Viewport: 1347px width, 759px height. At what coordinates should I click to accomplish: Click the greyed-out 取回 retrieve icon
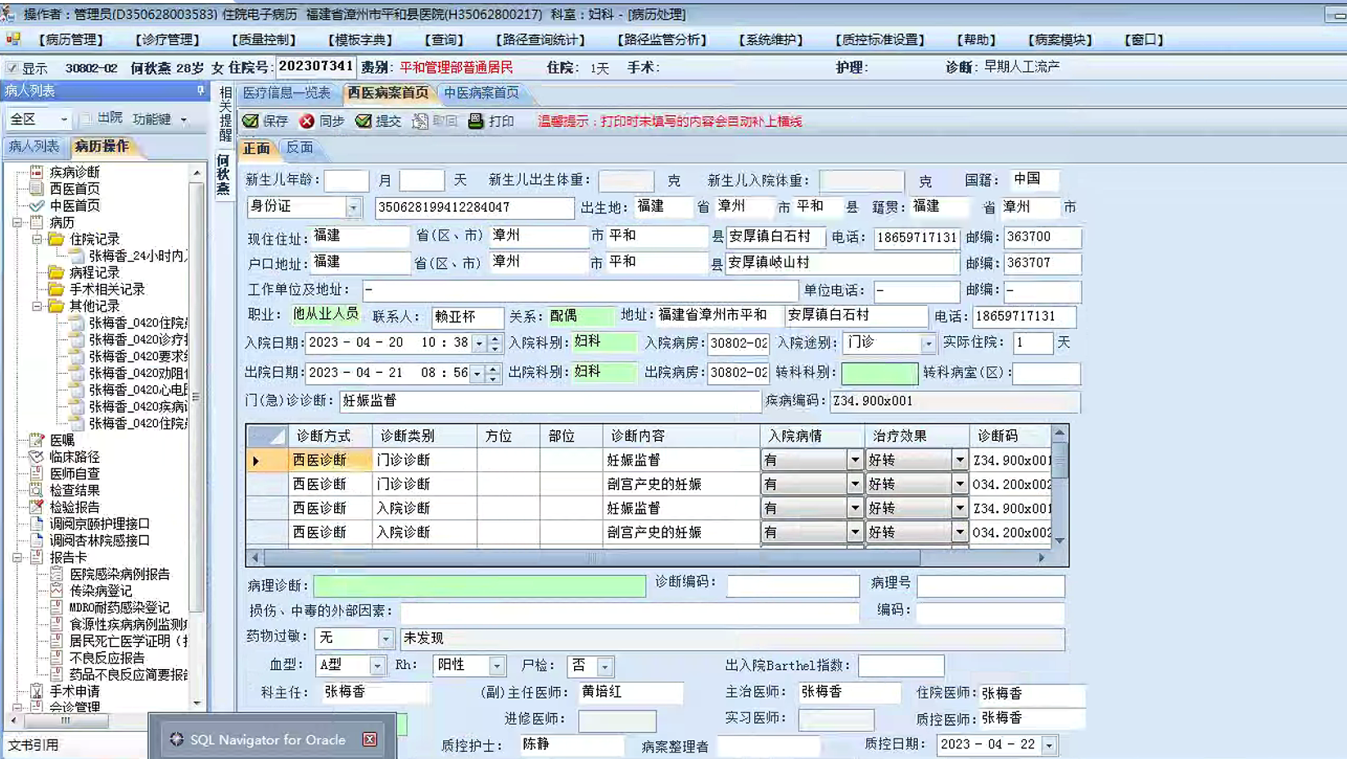[x=420, y=121]
